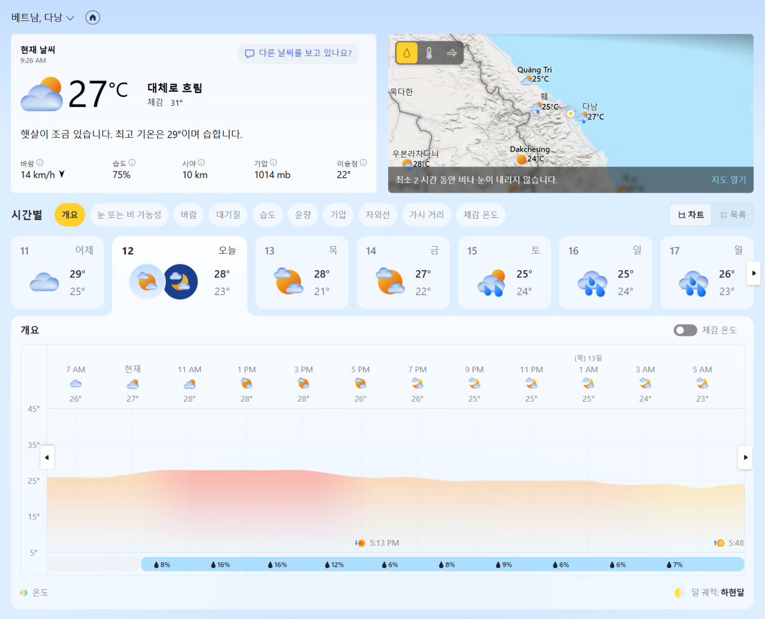Switch to 목록 view

(732, 215)
